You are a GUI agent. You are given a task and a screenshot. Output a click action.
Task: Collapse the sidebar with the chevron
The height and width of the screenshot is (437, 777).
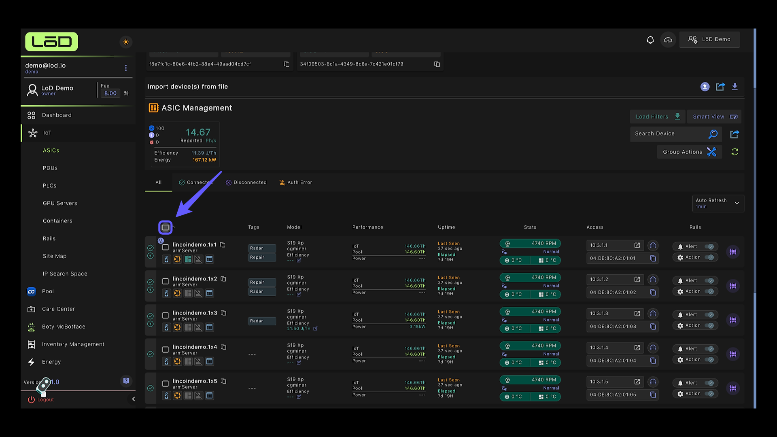point(133,399)
